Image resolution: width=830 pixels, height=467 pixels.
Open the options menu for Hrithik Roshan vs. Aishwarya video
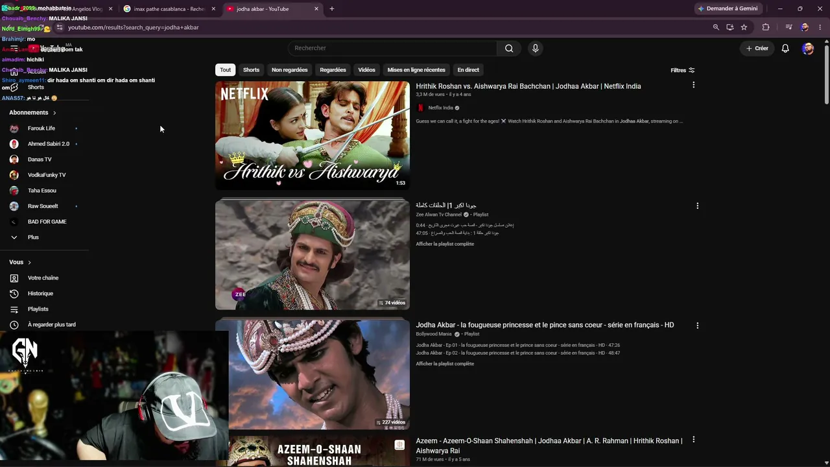click(693, 85)
